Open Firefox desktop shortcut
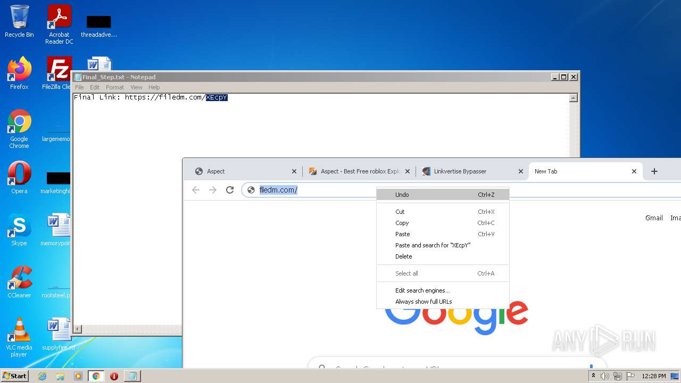The width and height of the screenshot is (681, 383). click(x=19, y=73)
